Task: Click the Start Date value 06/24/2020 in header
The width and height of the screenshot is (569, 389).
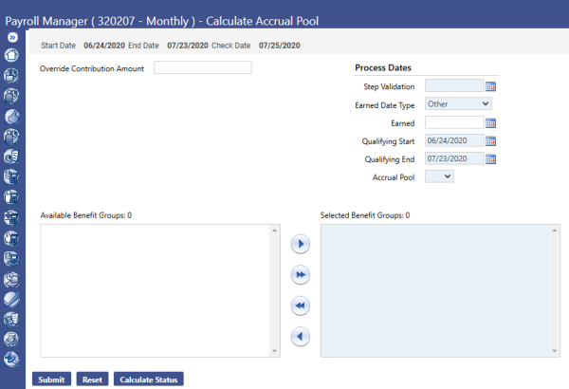Action: 104,46
